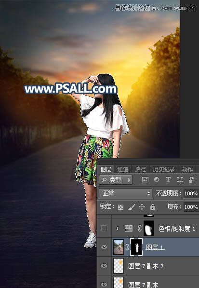This screenshot has width=199, height=288.
Task: Click the link icon between 图层 1 thumbnails
Action: coord(127,247)
